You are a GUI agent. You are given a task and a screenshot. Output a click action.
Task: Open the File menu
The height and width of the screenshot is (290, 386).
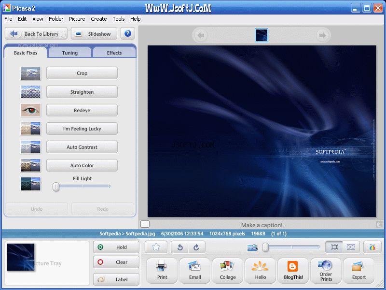click(8, 19)
